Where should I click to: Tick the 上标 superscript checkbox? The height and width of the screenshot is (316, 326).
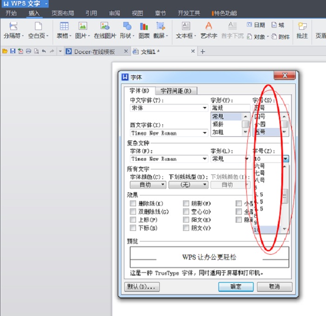[133, 220]
